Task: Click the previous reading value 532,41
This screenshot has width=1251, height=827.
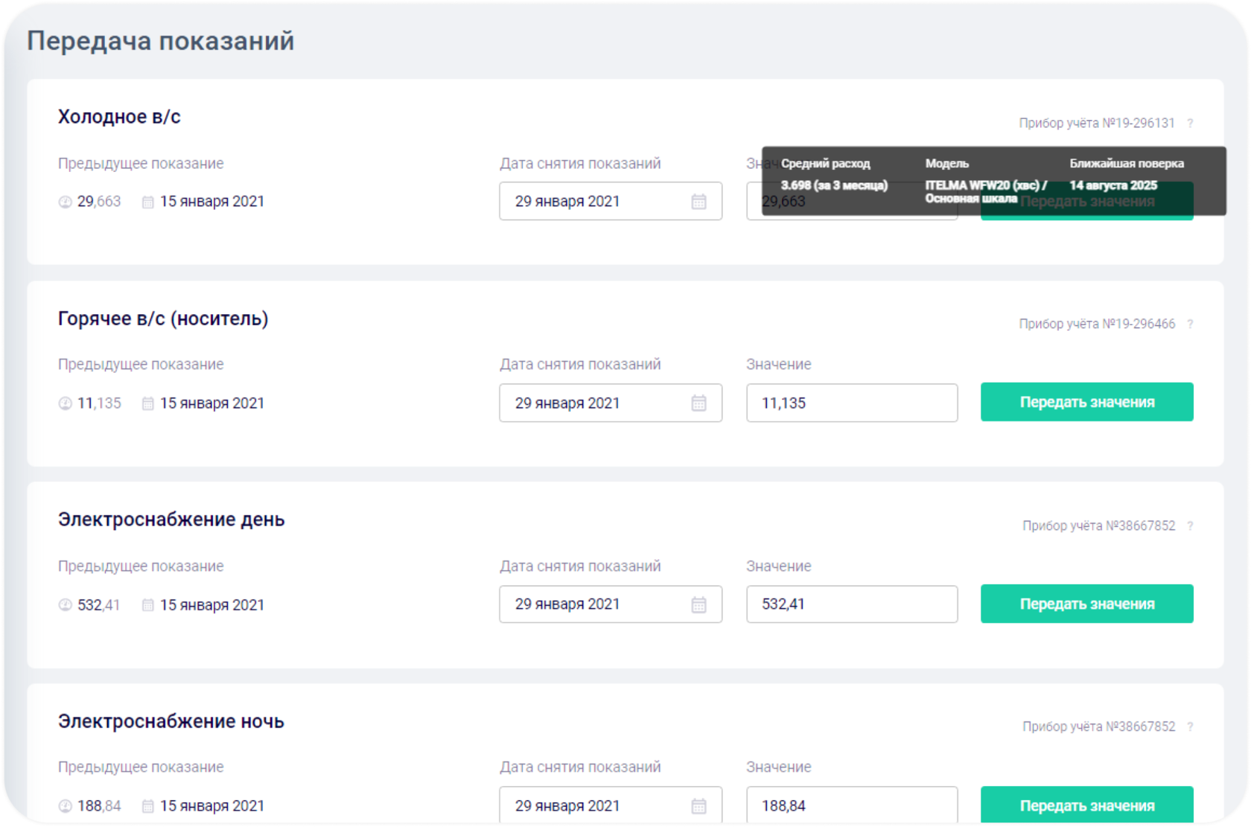Action: [x=99, y=605]
